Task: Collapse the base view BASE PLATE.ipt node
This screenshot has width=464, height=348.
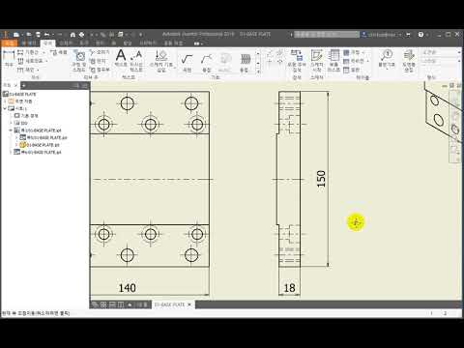Action: click(x=11, y=130)
